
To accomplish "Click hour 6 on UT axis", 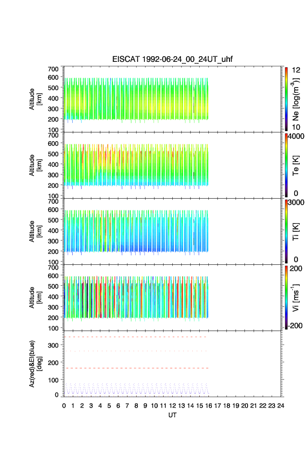I will pyautogui.click(x=118, y=406).
